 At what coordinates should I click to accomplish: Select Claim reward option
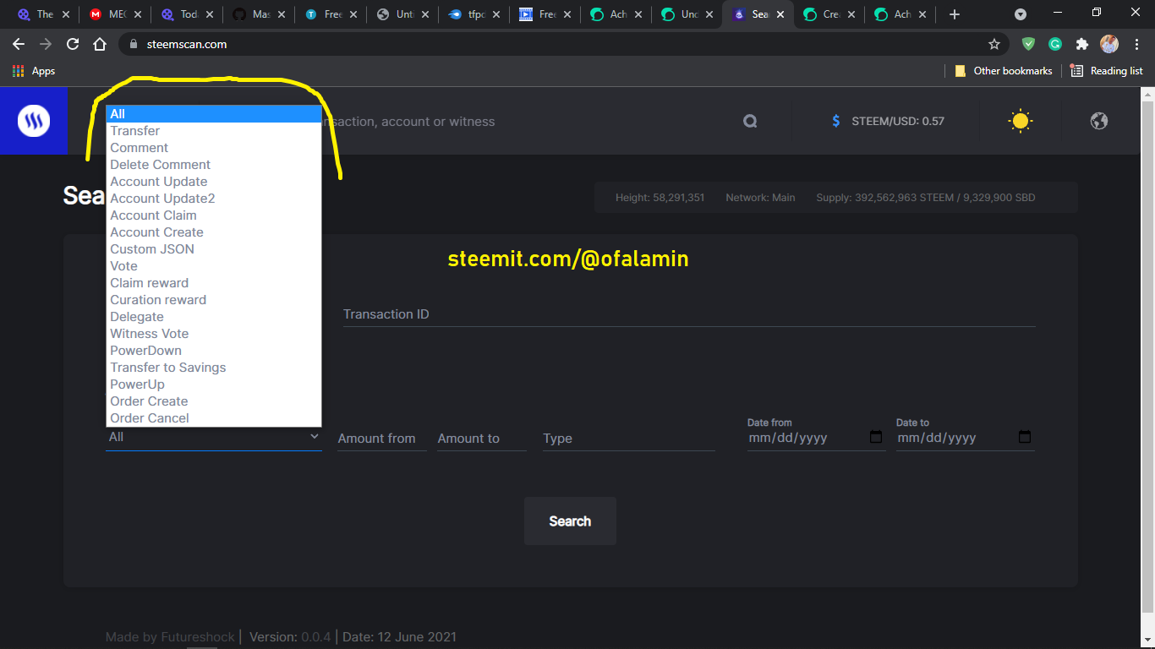(214, 283)
